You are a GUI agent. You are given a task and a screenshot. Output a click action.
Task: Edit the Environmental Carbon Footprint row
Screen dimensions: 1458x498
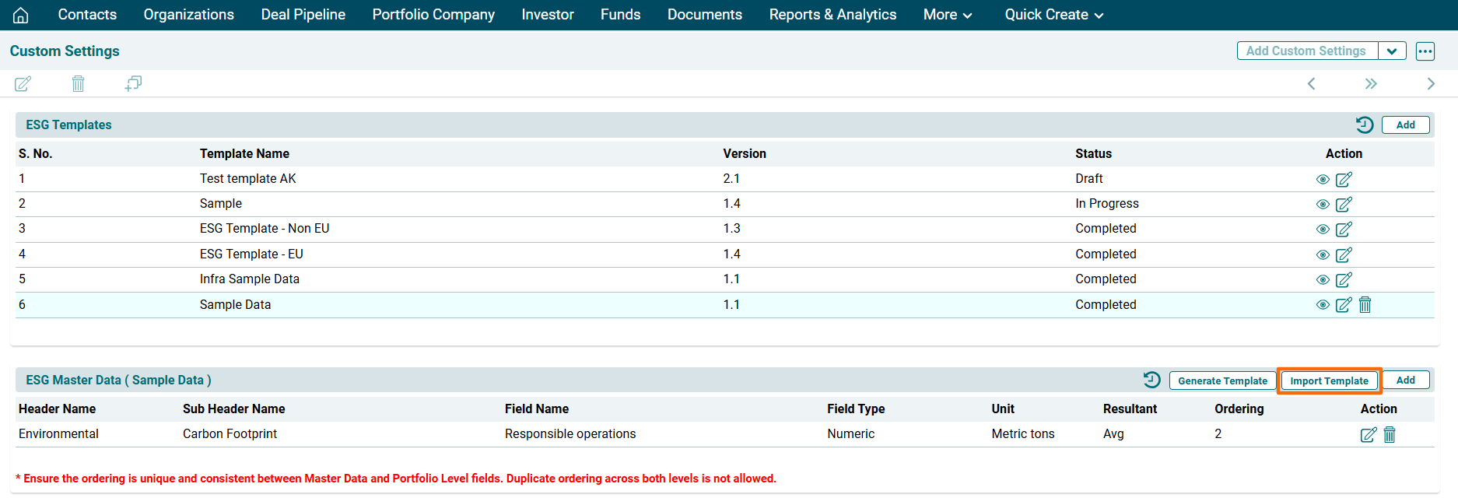coord(1368,435)
